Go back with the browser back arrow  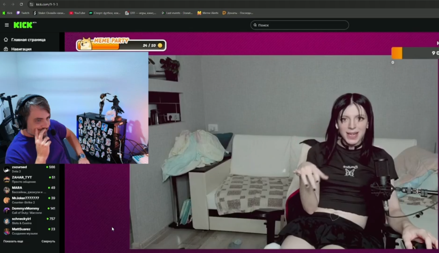click(x=4, y=4)
